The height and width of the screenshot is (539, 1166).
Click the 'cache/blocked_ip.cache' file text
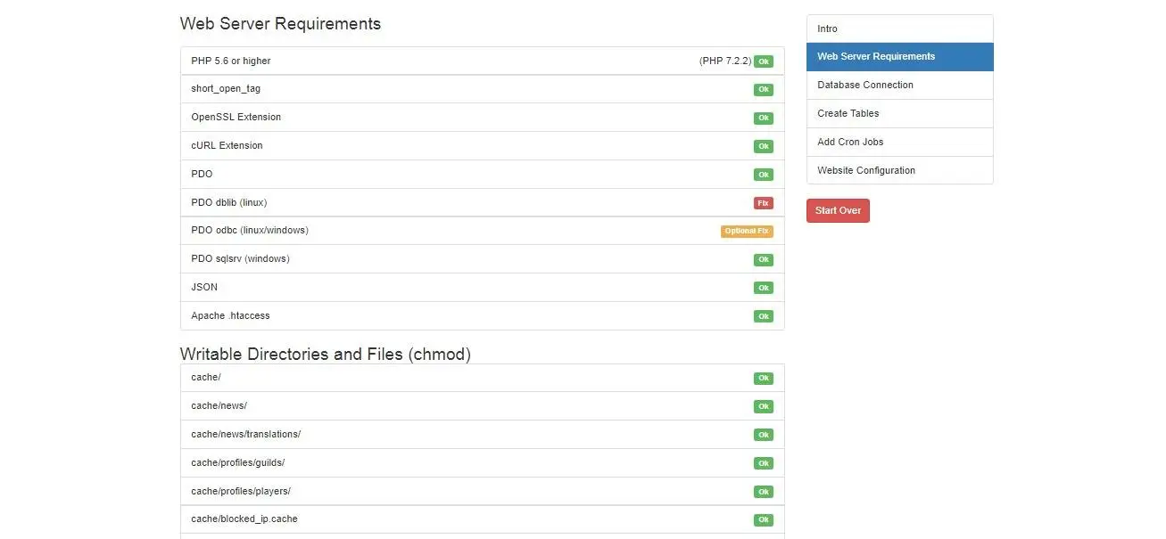coord(244,519)
